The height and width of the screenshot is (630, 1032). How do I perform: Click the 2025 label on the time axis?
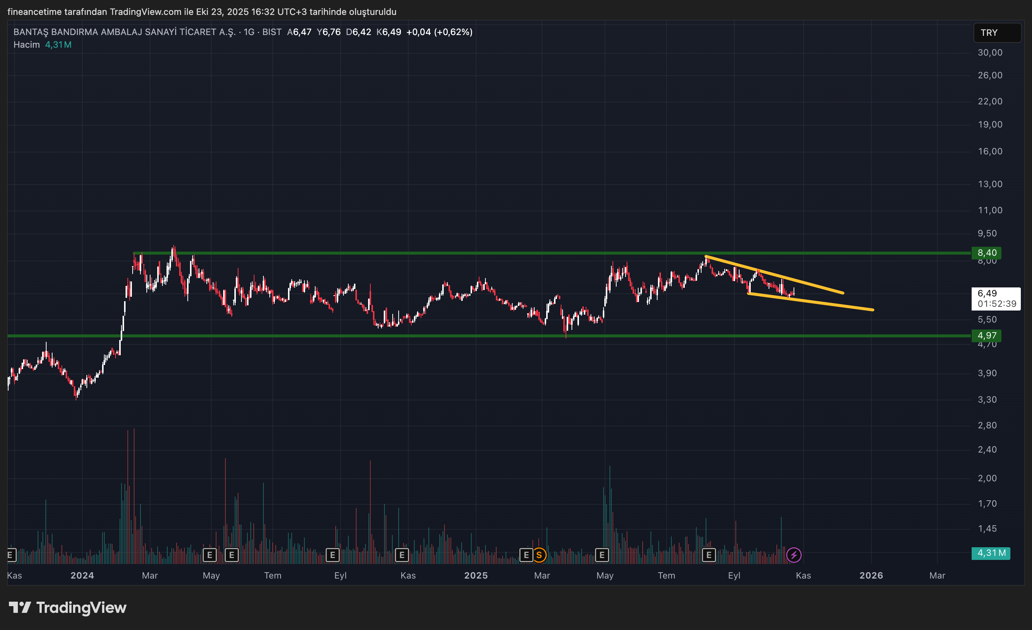tap(476, 575)
